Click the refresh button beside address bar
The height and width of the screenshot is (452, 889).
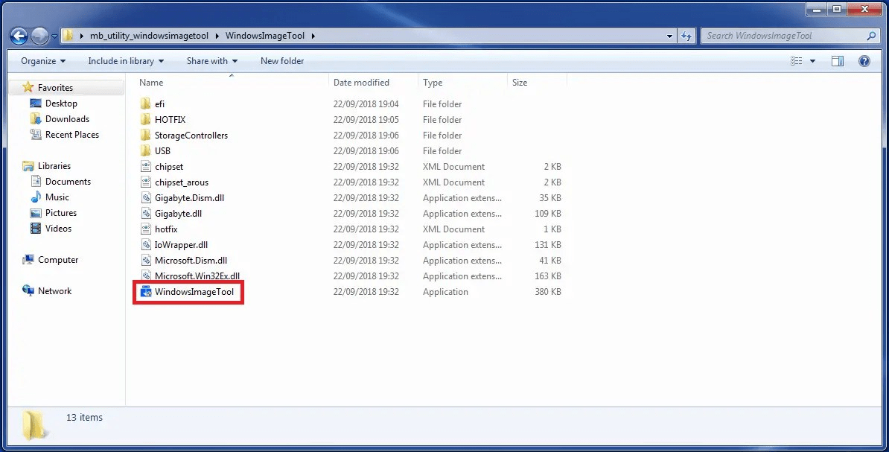pos(687,36)
